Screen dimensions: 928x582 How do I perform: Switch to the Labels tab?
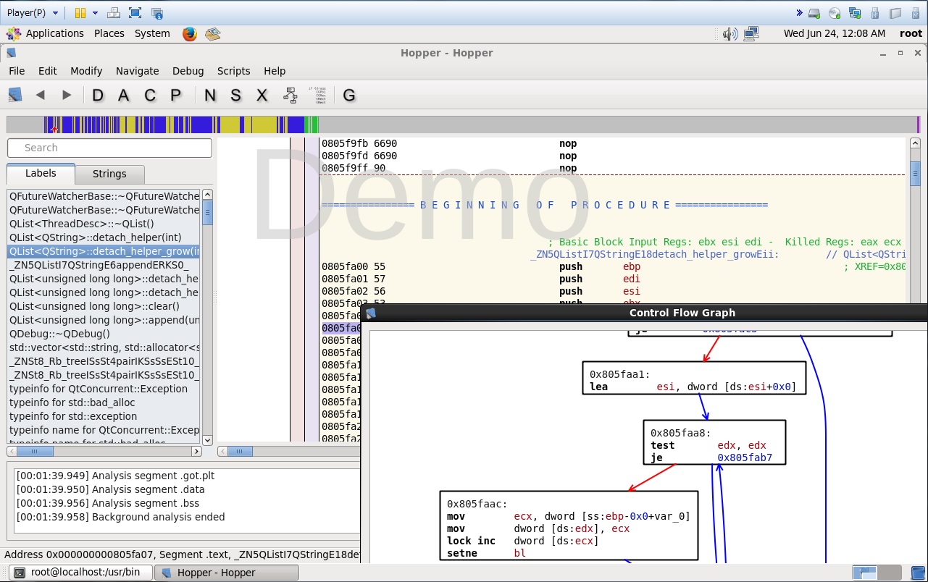[x=41, y=173]
